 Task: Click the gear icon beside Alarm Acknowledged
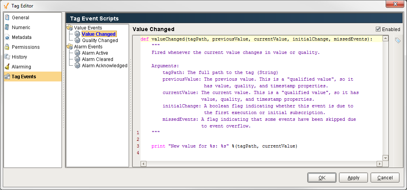click(x=77, y=65)
